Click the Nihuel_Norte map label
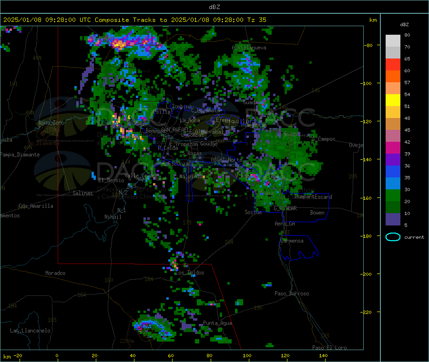Viewport: 429px width, 362px height. [226, 160]
